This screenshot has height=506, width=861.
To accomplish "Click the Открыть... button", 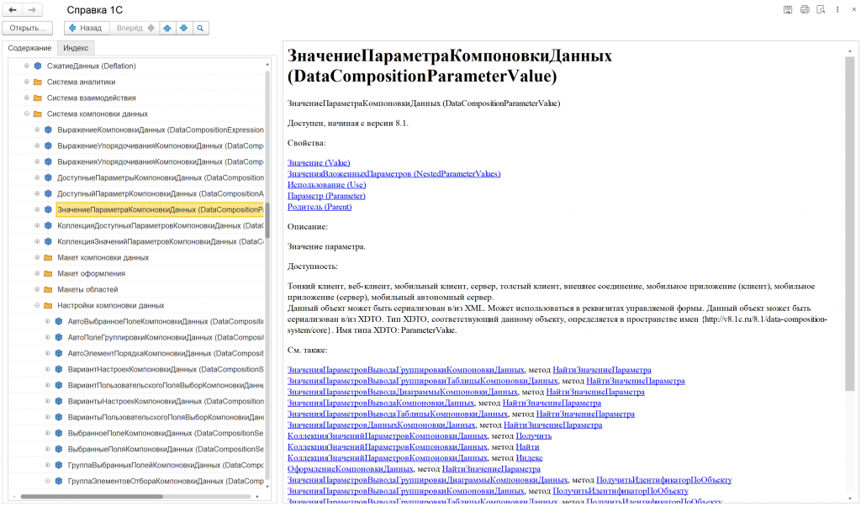I will coord(28,28).
